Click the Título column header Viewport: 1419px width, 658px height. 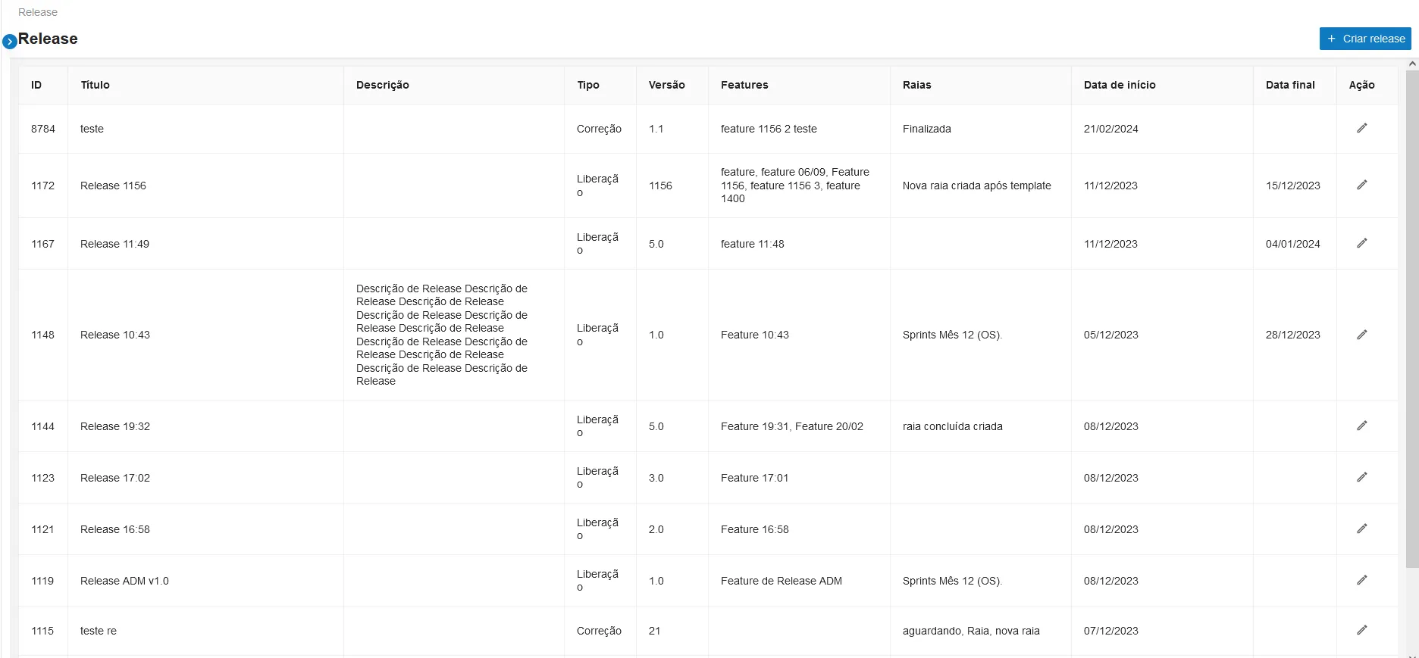click(95, 85)
